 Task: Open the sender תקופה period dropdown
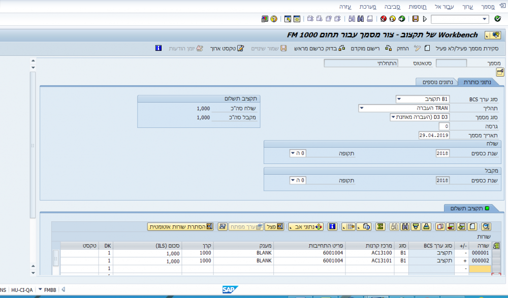coord(293,153)
